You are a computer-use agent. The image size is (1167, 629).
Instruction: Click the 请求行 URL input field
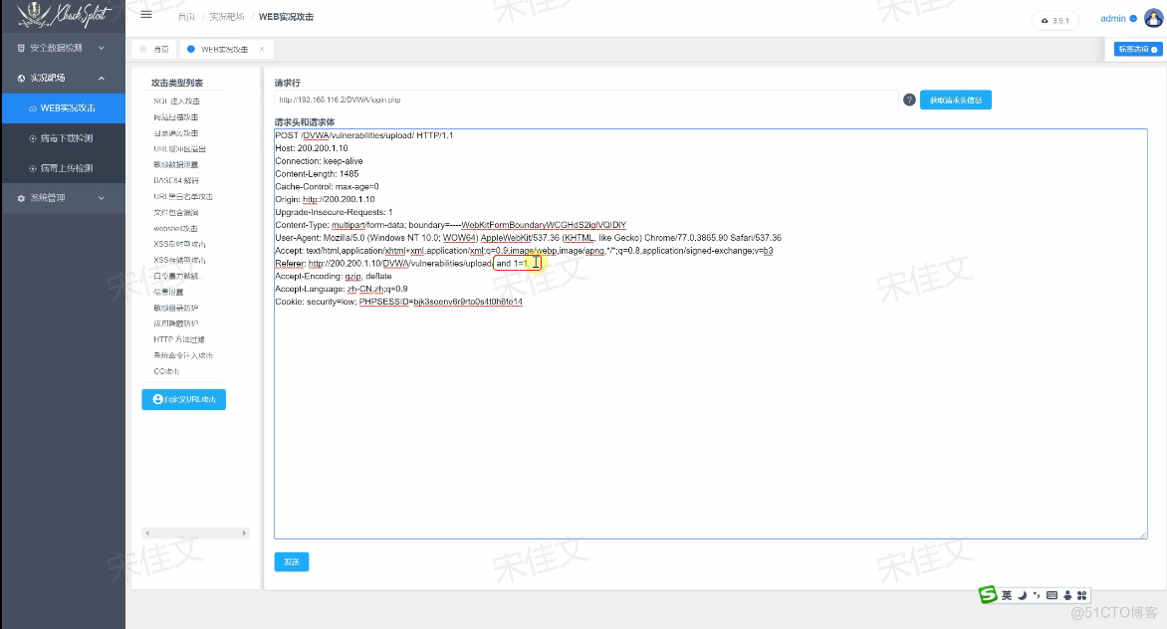[585, 100]
